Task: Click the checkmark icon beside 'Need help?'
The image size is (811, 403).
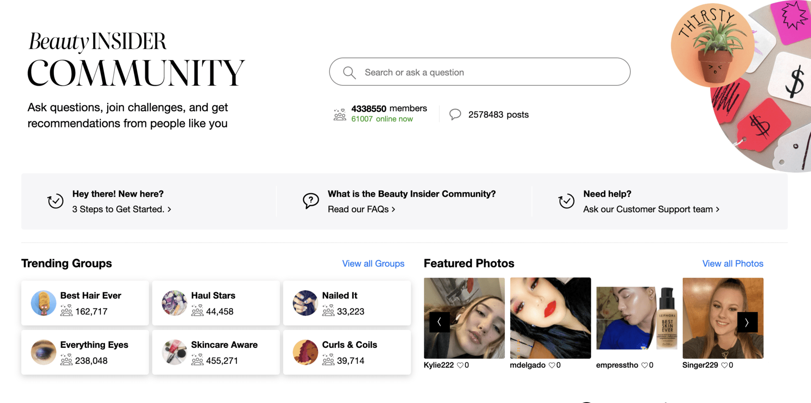Action: (567, 201)
